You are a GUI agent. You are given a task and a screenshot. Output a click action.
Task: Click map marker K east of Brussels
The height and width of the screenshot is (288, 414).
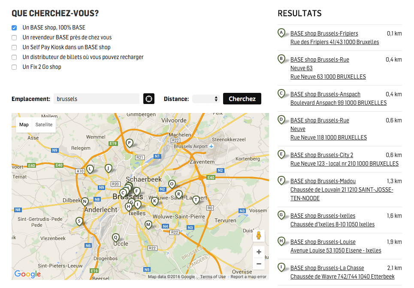(x=154, y=202)
